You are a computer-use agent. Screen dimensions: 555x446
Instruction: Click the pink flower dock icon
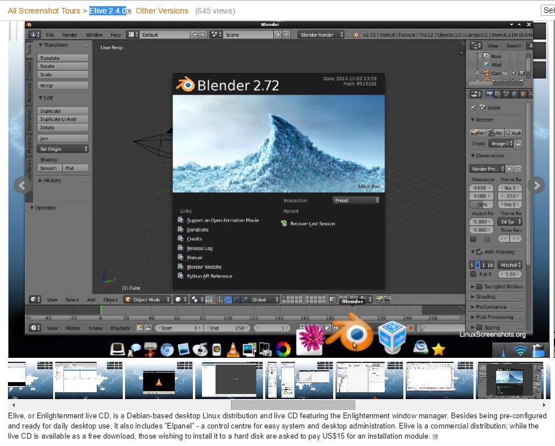coord(310,339)
